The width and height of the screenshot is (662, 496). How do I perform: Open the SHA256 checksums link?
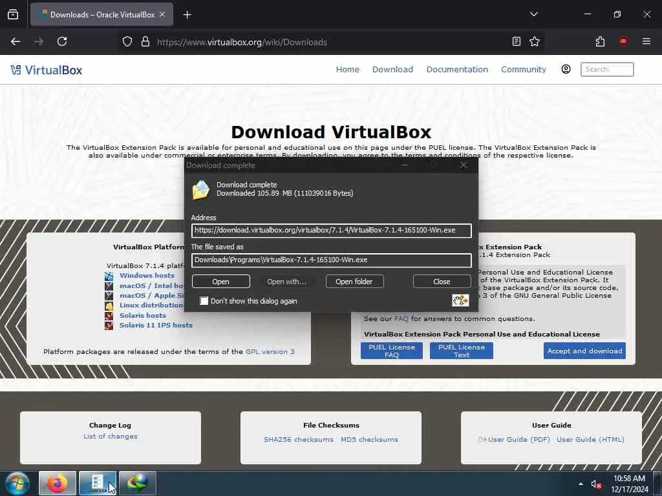(x=299, y=439)
